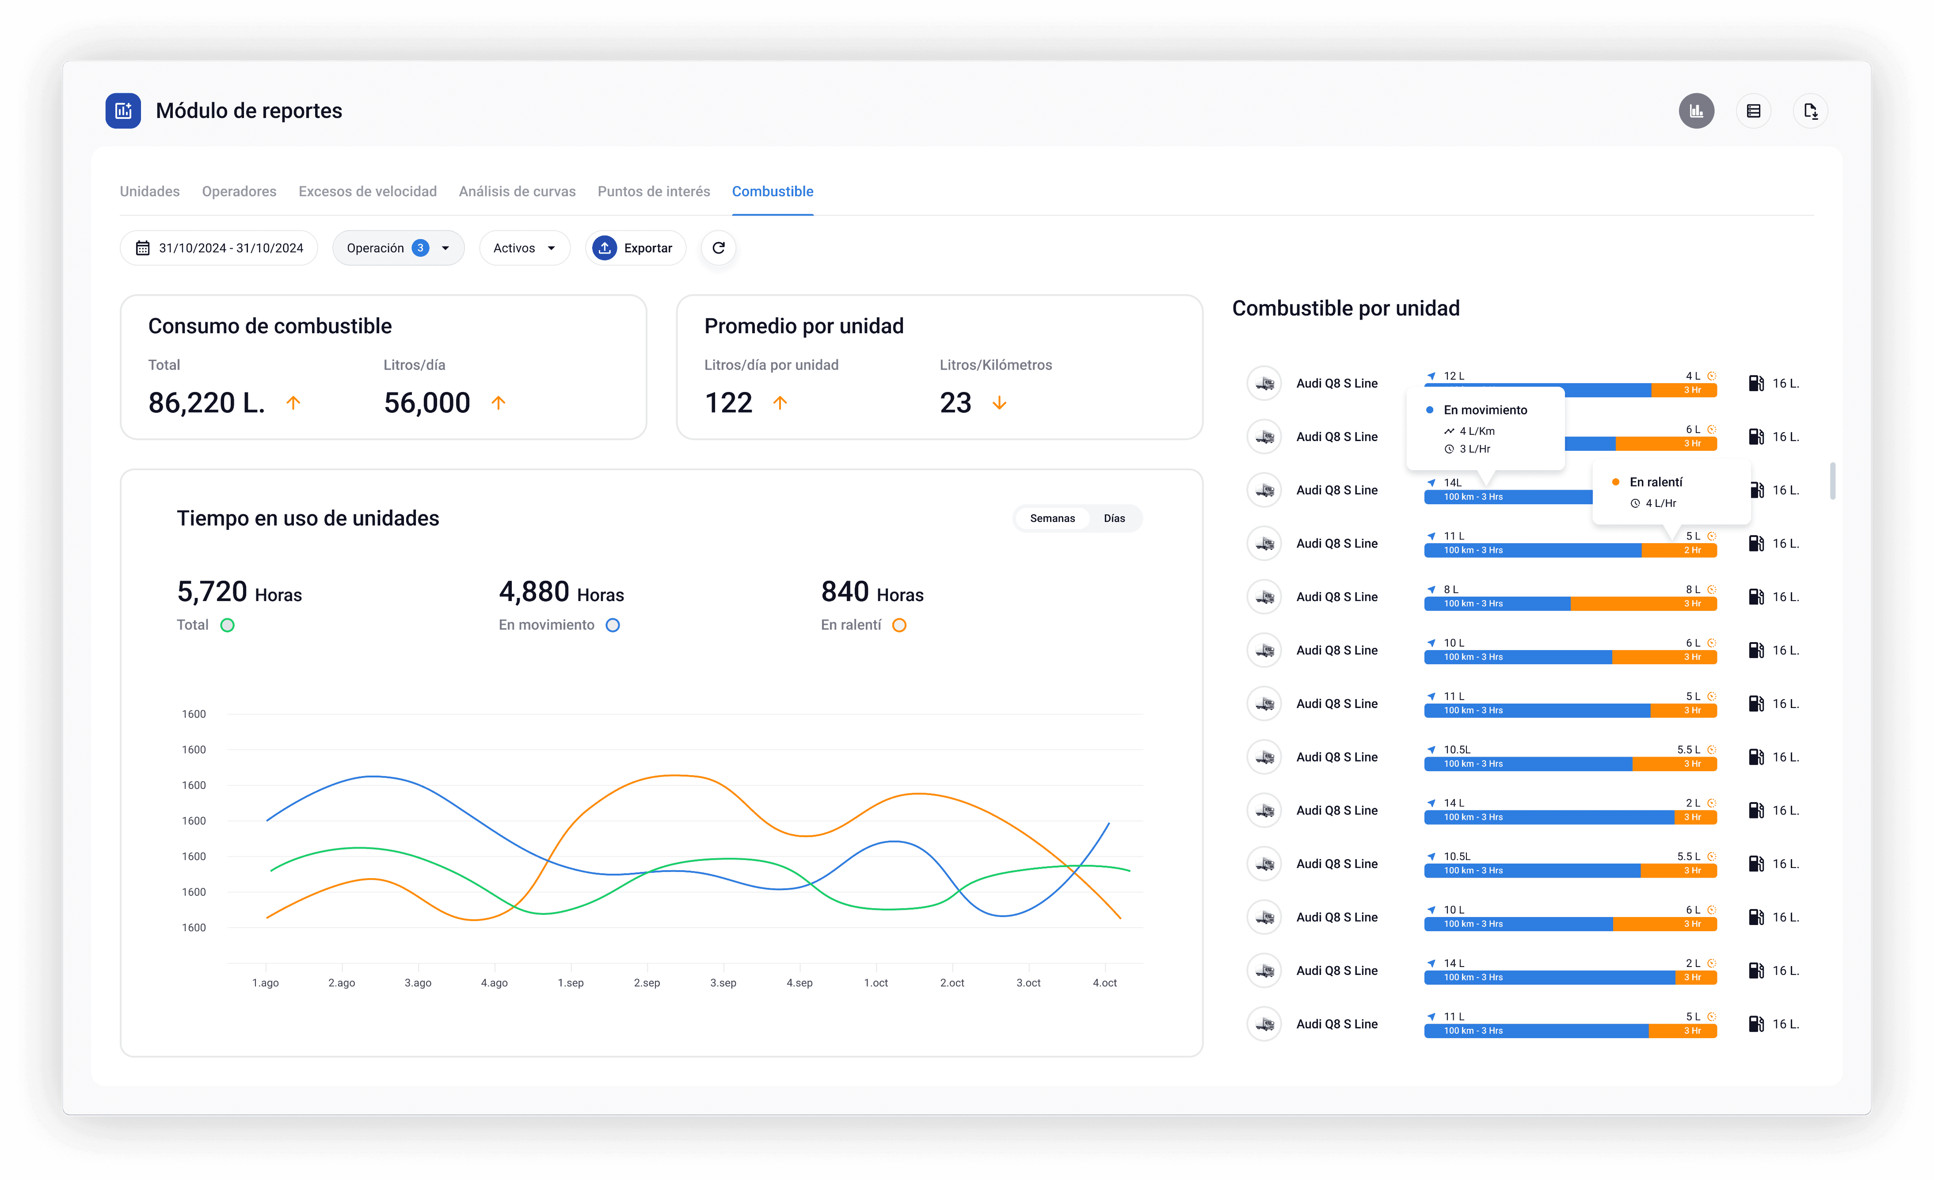Screen dimensions: 1934x1180
Task: Expand the Activos dropdown
Action: tap(524, 248)
